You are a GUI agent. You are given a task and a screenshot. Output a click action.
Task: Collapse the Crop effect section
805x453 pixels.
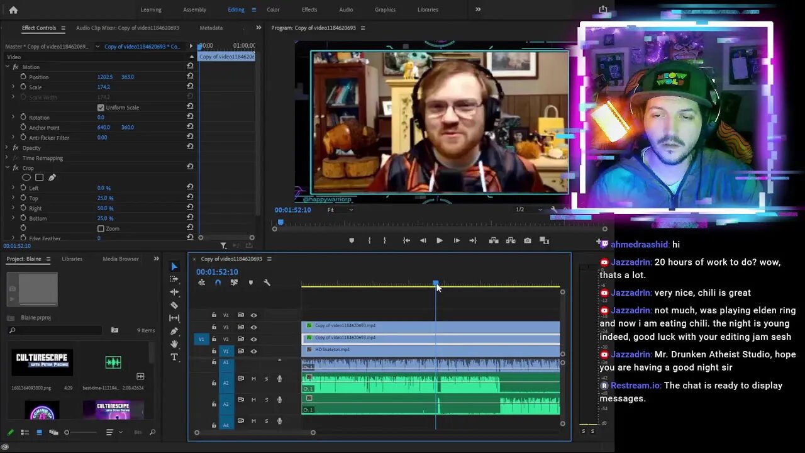point(6,168)
